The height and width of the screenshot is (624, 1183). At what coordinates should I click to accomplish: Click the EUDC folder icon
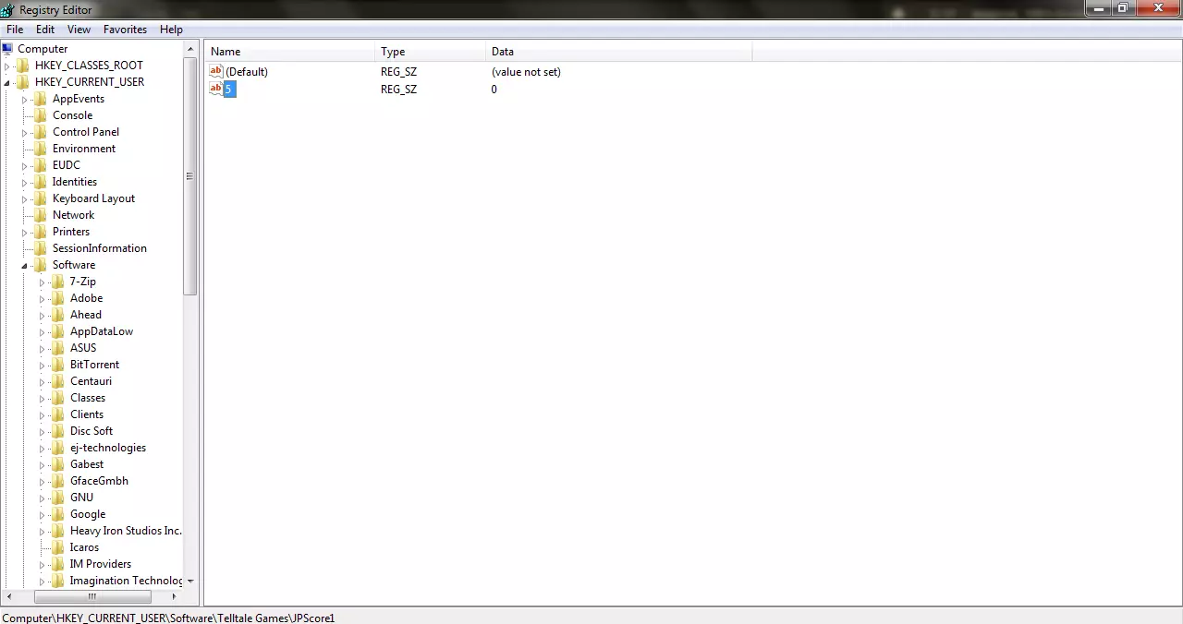point(41,165)
